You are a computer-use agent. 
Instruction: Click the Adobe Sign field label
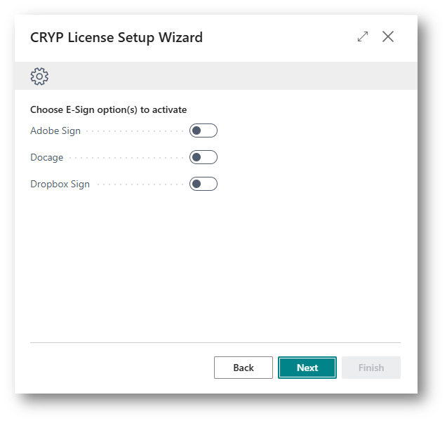point(55,130)
